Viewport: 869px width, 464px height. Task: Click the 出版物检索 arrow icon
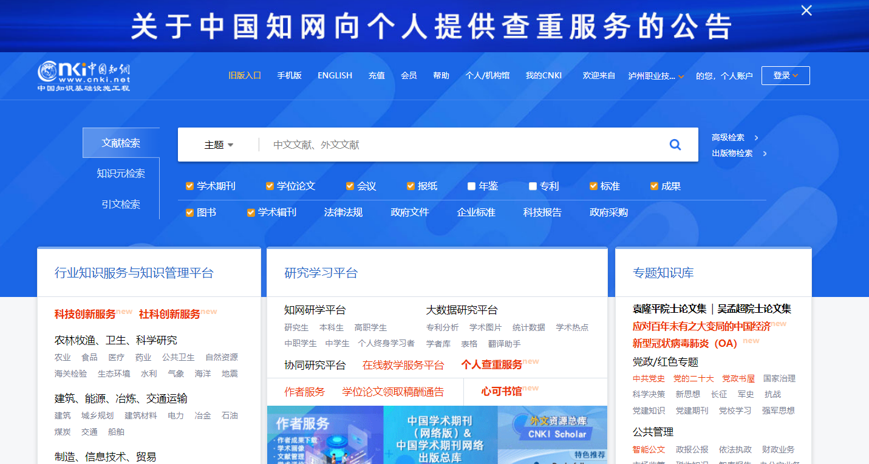[765, 154]
